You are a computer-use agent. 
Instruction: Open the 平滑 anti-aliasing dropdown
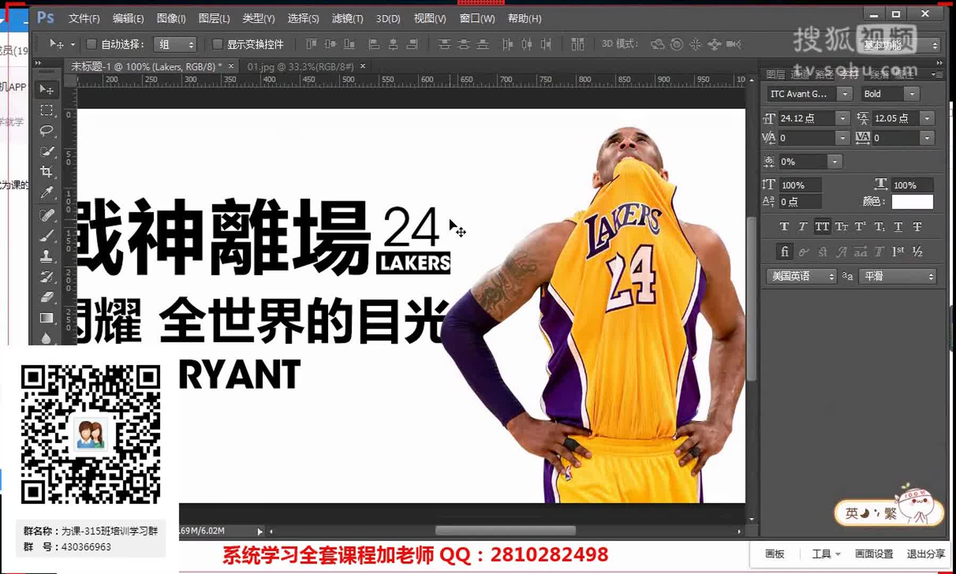[898, 276]
